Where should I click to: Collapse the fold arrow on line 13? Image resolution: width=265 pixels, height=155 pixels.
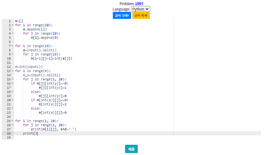tap(12, 71)
